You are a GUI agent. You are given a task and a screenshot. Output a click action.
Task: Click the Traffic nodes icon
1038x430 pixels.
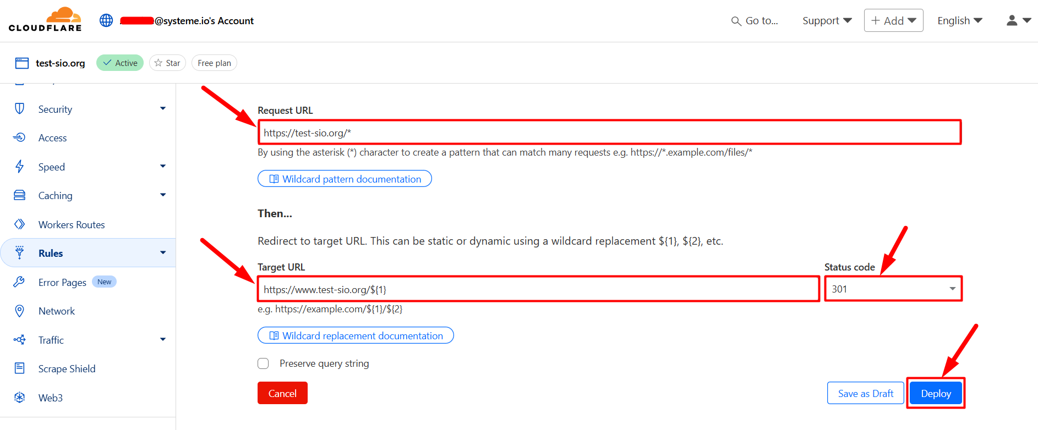(19, 340)
